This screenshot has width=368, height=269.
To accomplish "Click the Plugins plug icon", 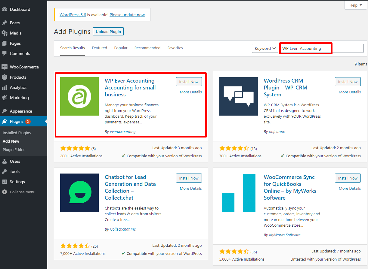I will [5, 121].
